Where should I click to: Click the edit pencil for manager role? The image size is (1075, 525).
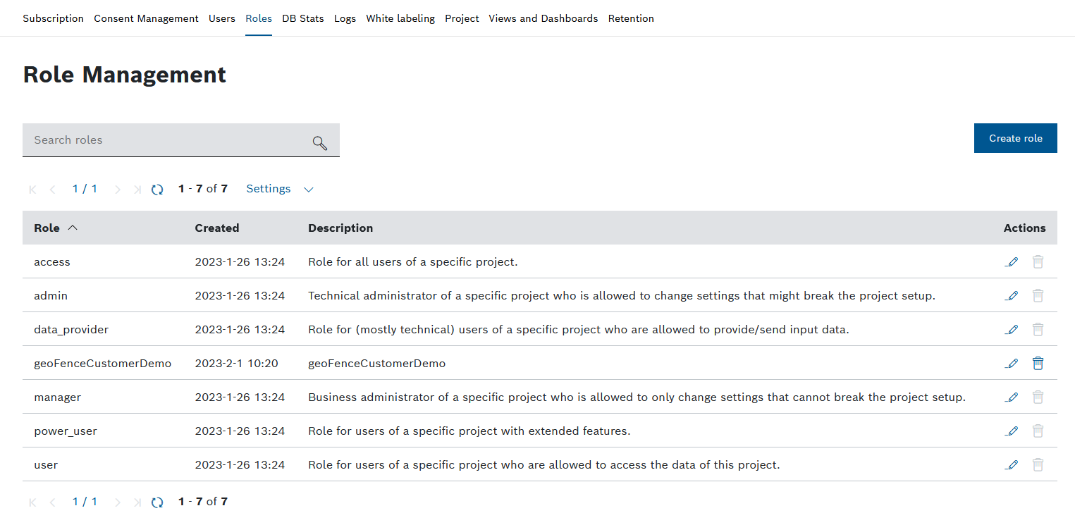[1012, 397]
